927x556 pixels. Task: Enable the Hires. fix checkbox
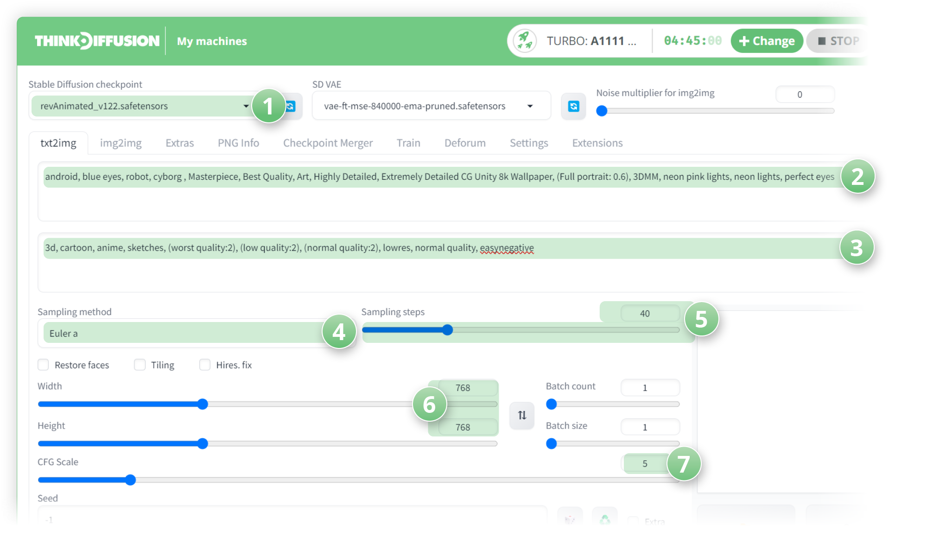pyautogui.click(x=205, y=365)
